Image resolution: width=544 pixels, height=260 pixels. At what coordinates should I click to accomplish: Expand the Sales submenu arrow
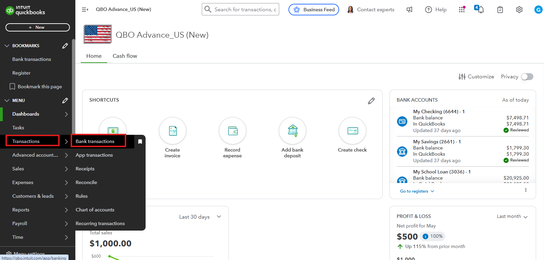tap(66, 169)
